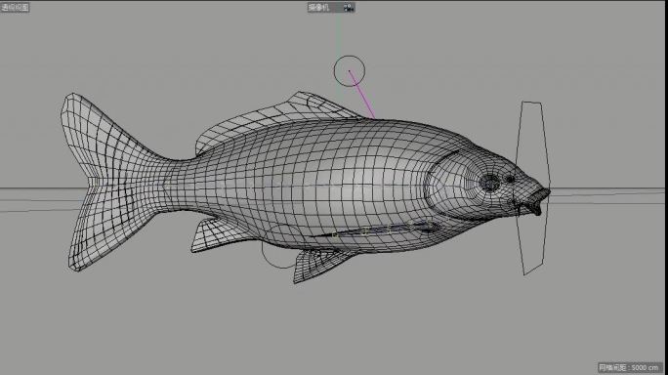This screenshot has height=375, width=668.
Task: Click the fish's eye on the head
Action: 490,183
